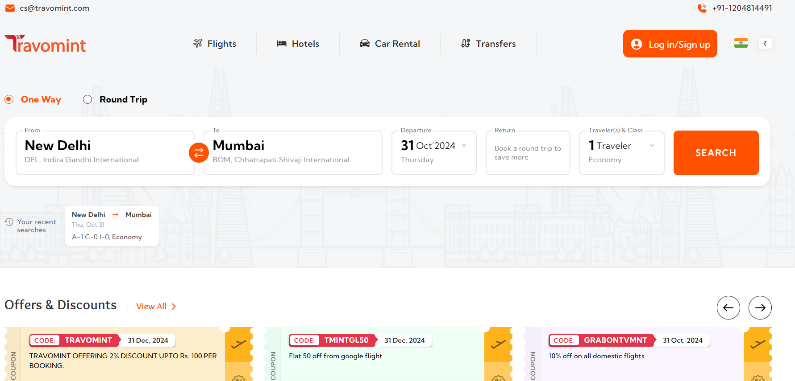Open View All offers link
The image size is (795, 381).
156,307
